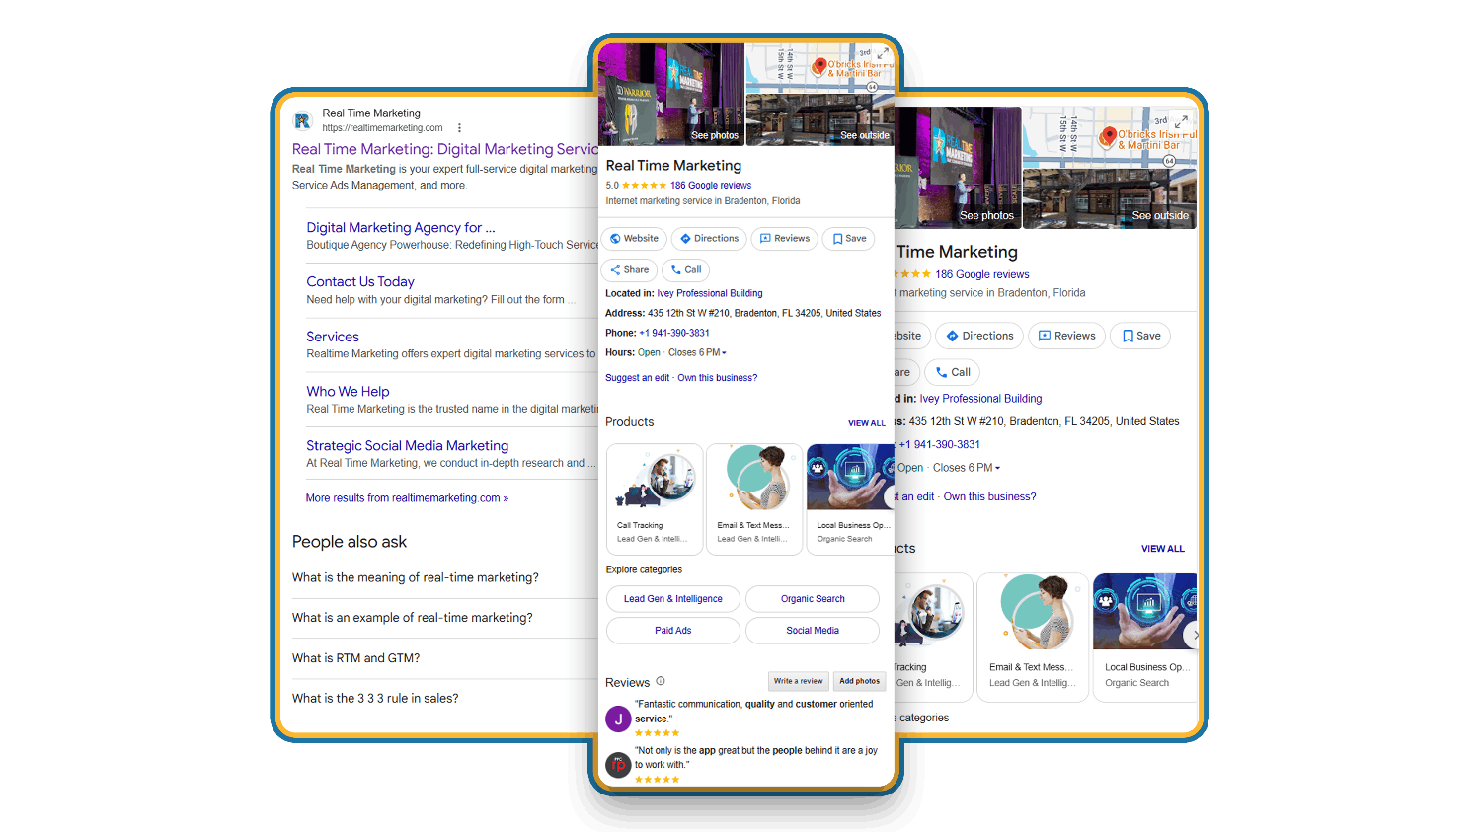The height and width of the screenshot is (832, 1481).
Task: Click the Reviews button in right panel
Action: click(1066, 336)
